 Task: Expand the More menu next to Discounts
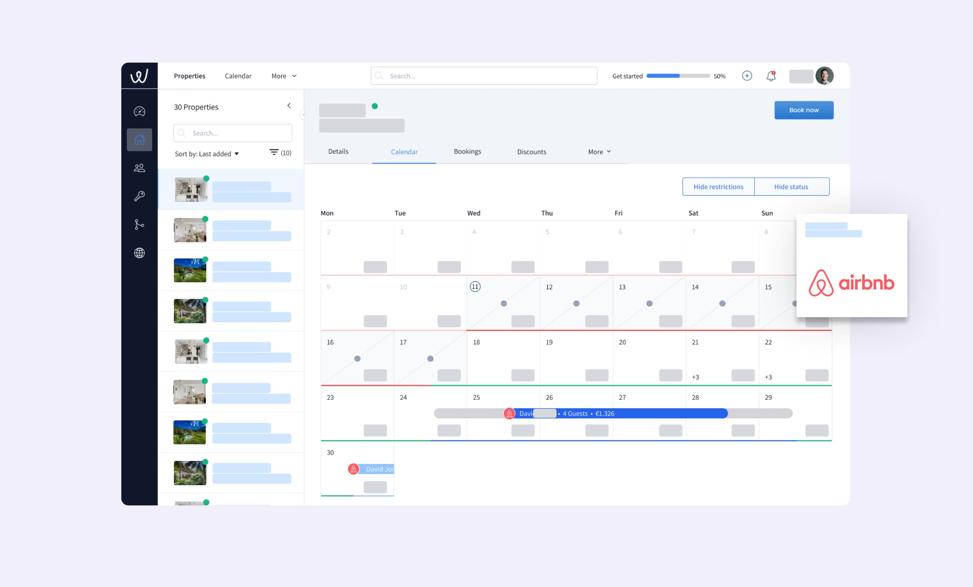point(599,151)
